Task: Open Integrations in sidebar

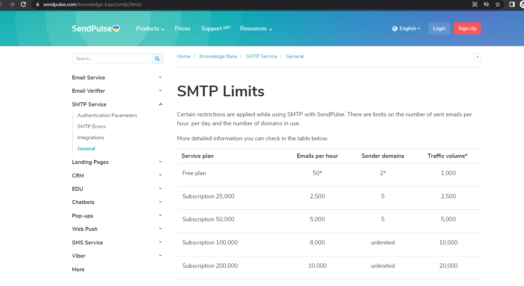Action: click(x=91, y=137)
